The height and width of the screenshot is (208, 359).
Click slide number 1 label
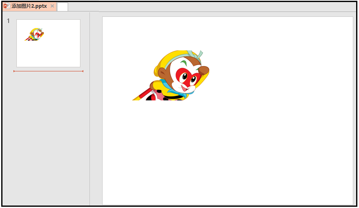(x=9, y=21)
